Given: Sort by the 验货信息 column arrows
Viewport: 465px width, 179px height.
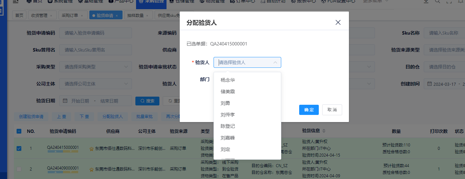Looking at the screenshot, I should coord(324,131).
